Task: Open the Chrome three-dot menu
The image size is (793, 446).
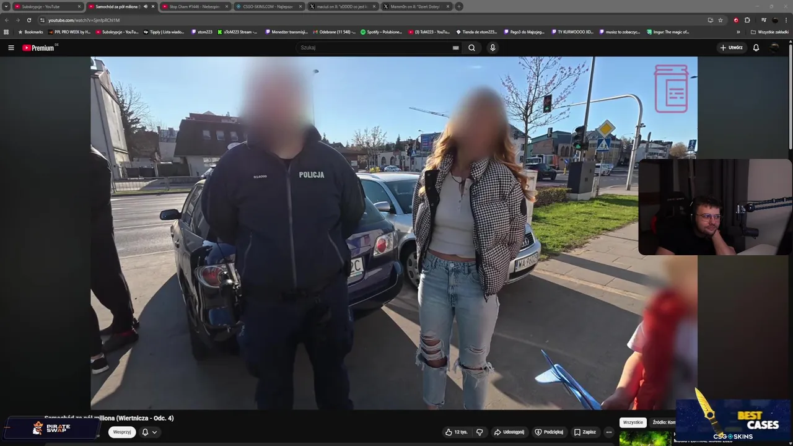Action: point(786,20)
